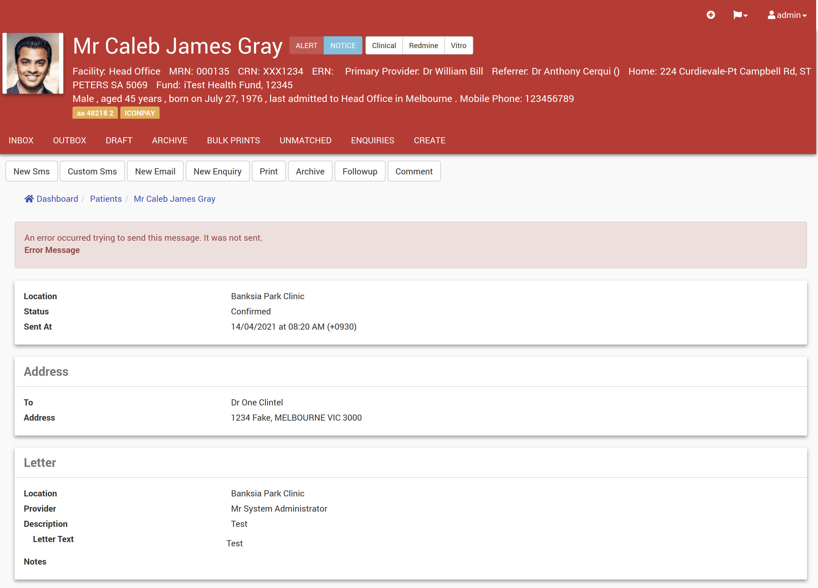Open the flag dropdown menu

740,15
